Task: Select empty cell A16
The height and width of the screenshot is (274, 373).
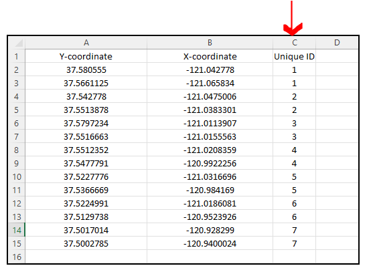Action: pyautogui.click(x=86, y=257)
